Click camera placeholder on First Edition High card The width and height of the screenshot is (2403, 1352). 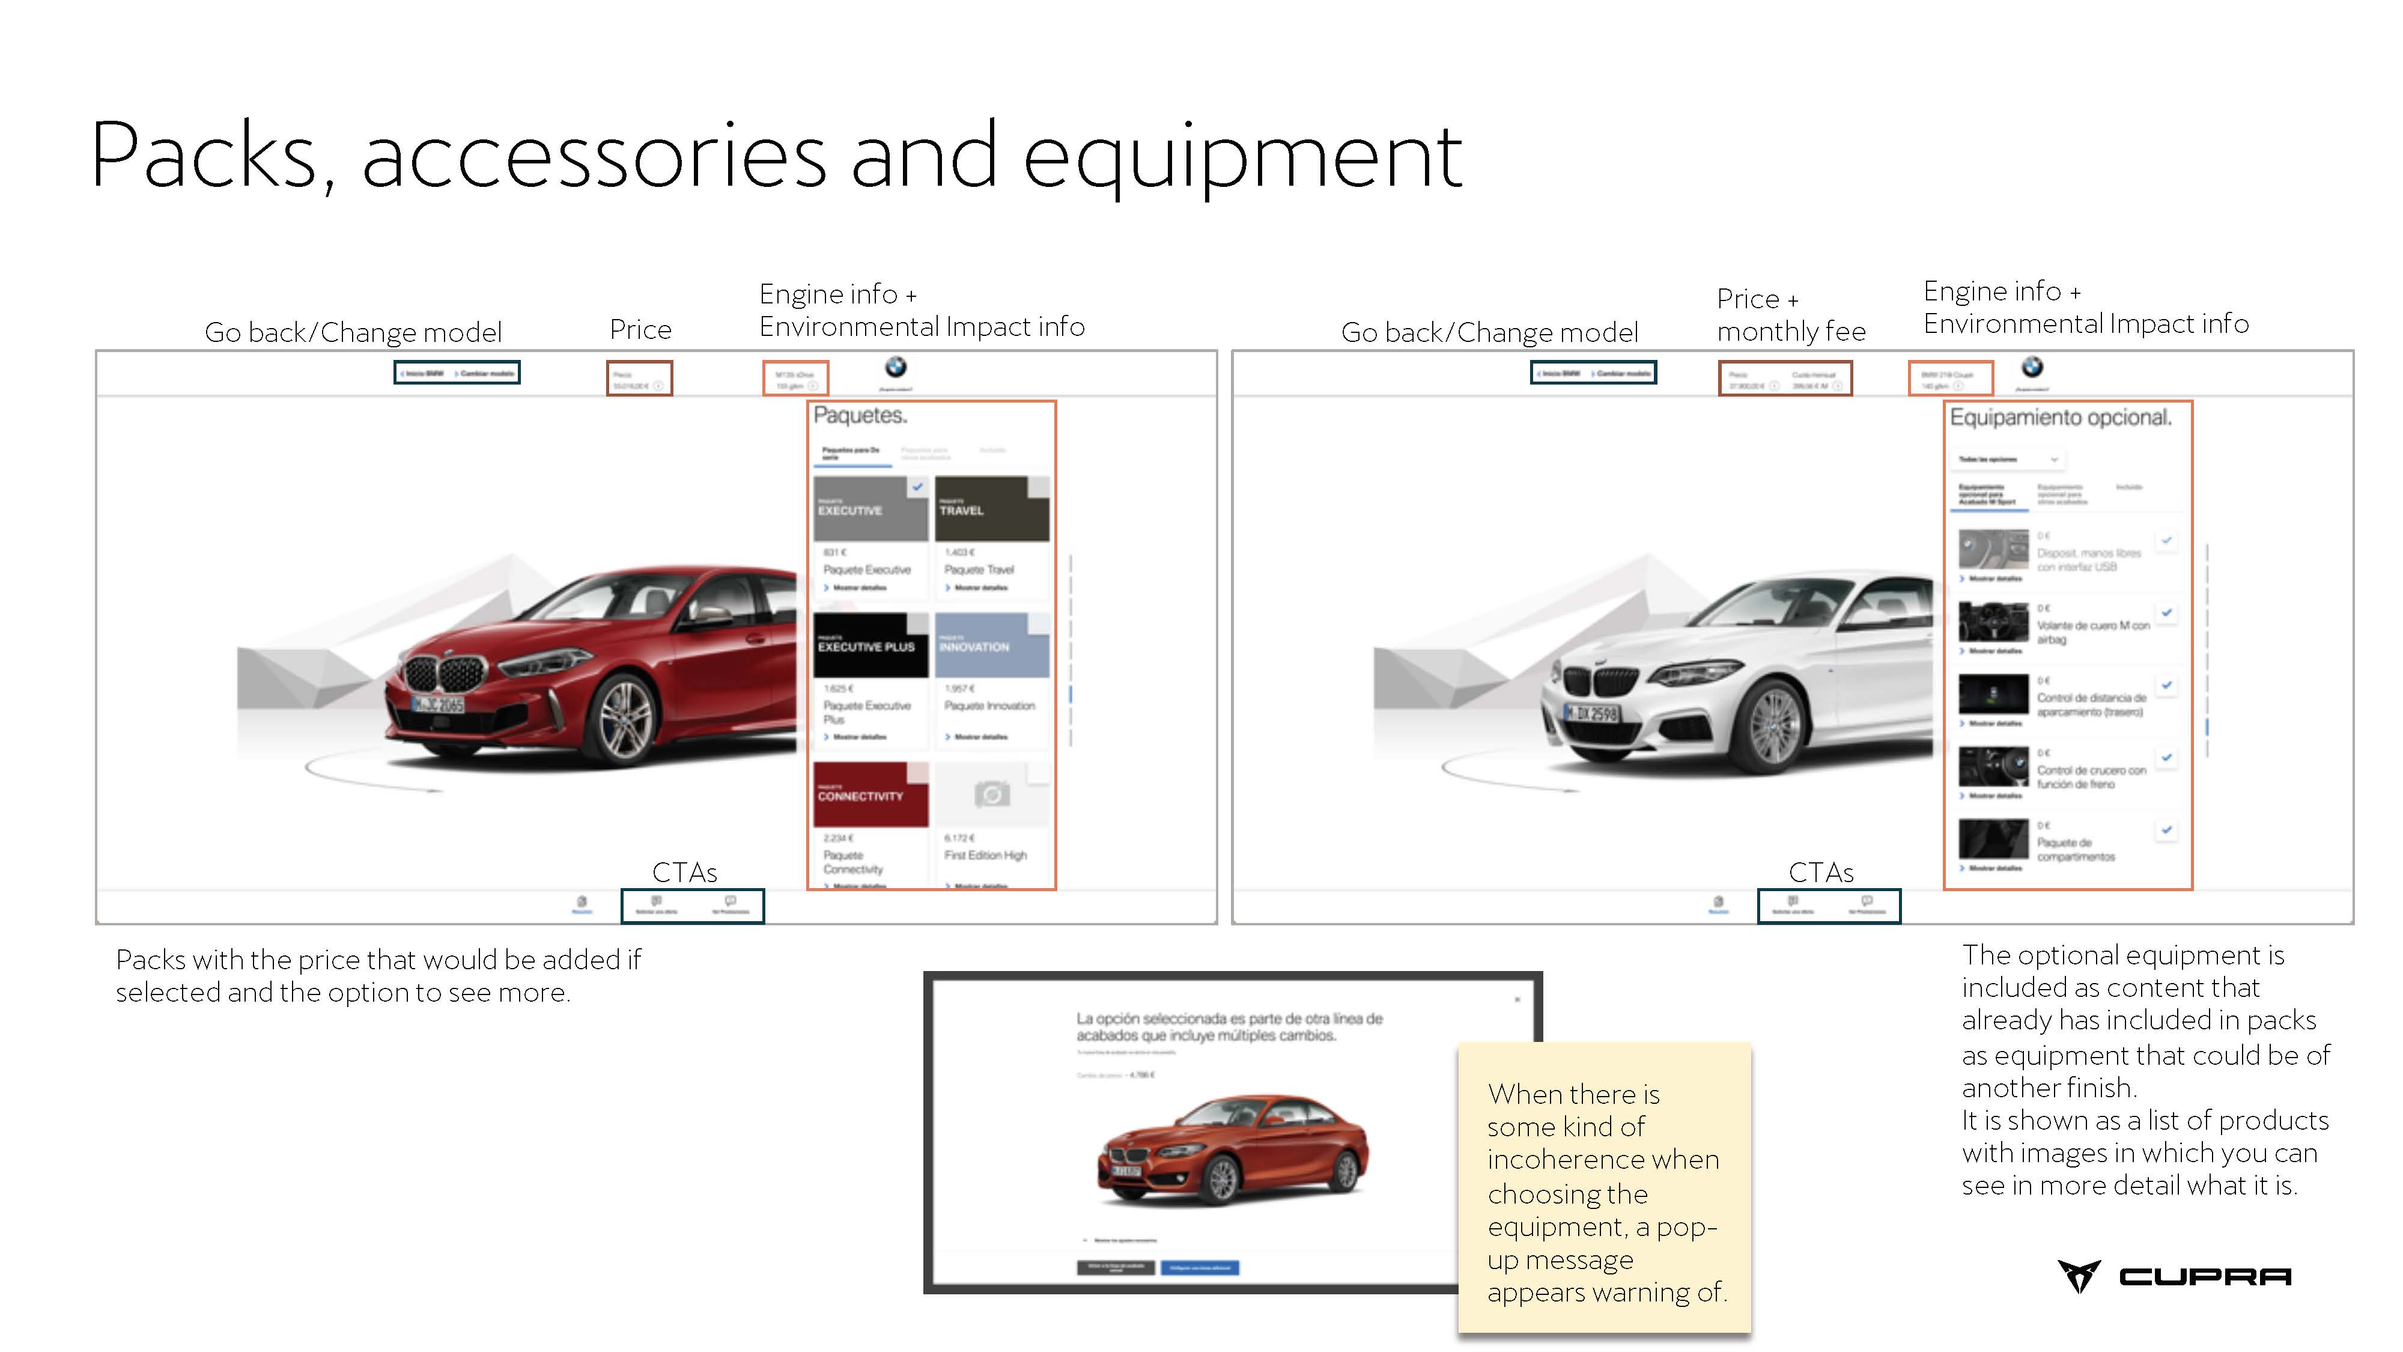pyautogui.click(x=992, y=794)
